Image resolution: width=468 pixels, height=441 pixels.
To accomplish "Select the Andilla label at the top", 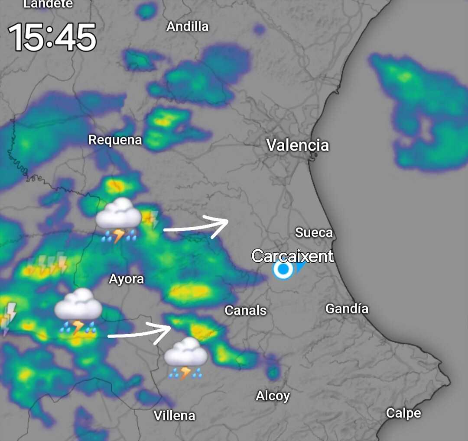I will tap(188, 26).
